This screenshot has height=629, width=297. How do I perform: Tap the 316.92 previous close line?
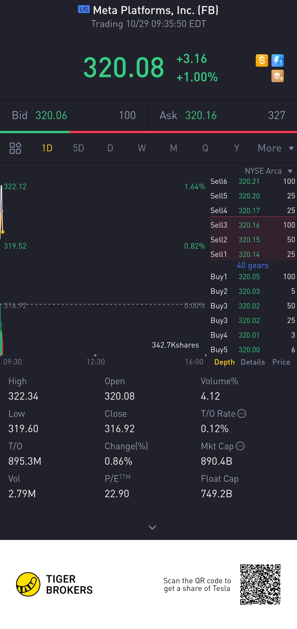[103, 305]
